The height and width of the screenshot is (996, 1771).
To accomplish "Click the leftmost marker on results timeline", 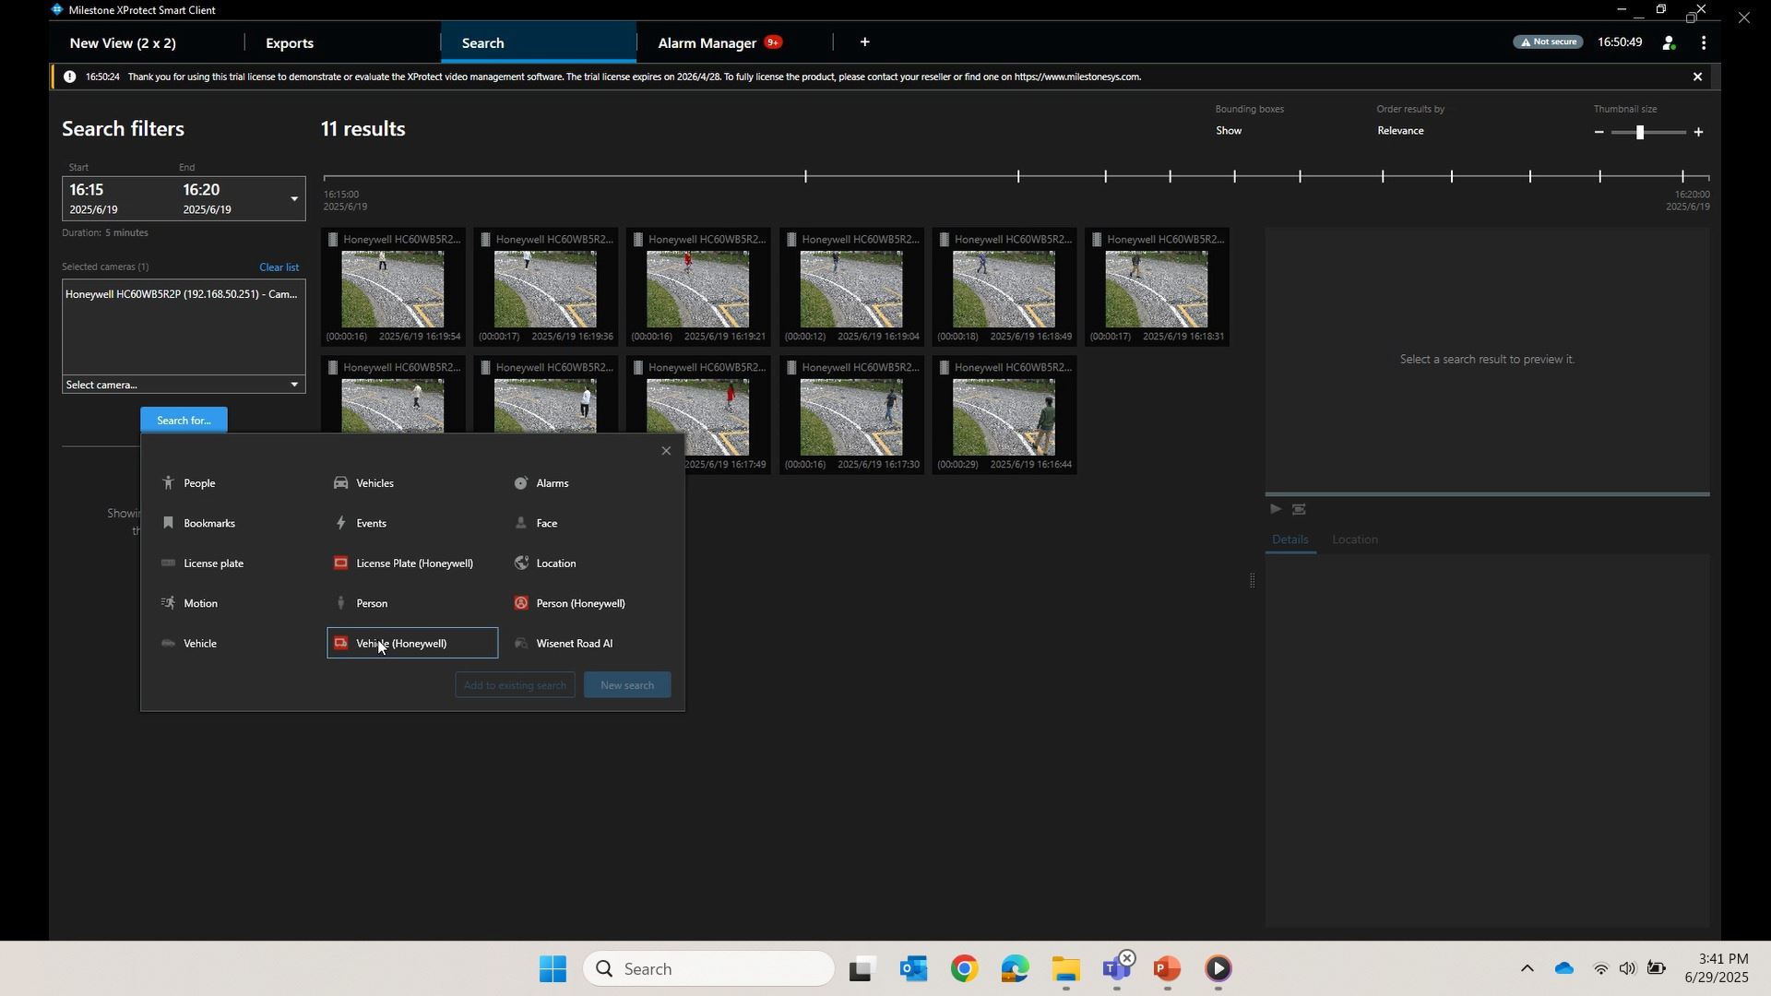I will click(x=805, y=175).
